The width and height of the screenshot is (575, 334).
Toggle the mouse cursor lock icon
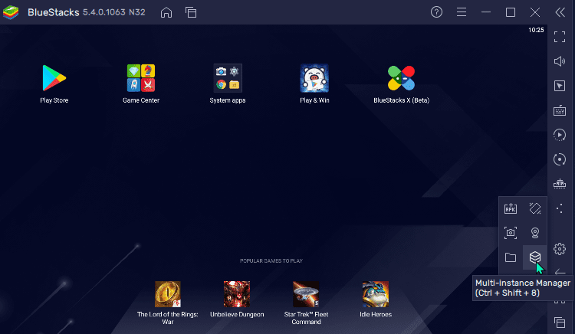click(x=560, y=86)
